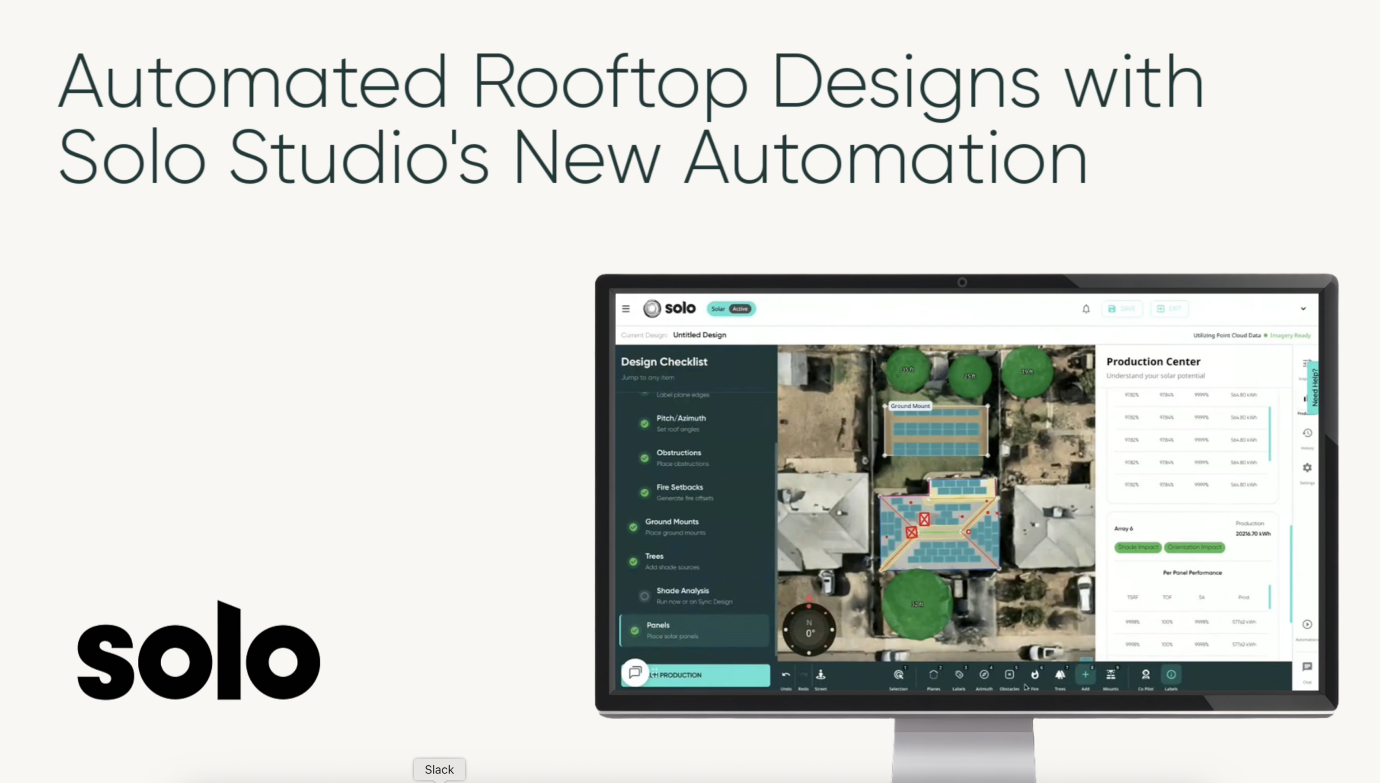Open the Mounts tool
The width and height of the screenshot is (1380, 783).
(1110, 675)
